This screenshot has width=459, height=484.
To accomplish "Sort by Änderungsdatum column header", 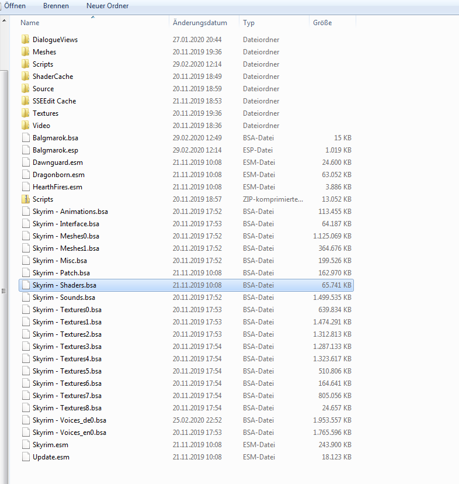I will [x=200, y=23].
